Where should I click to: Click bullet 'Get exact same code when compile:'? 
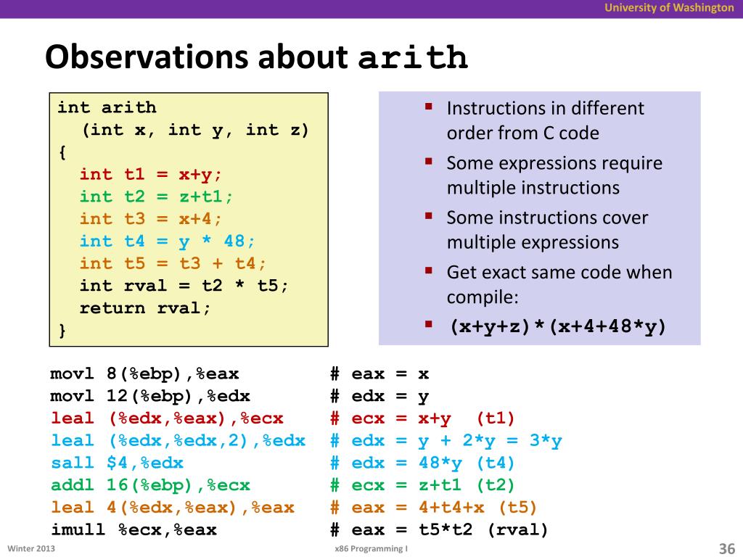[559, 284]
